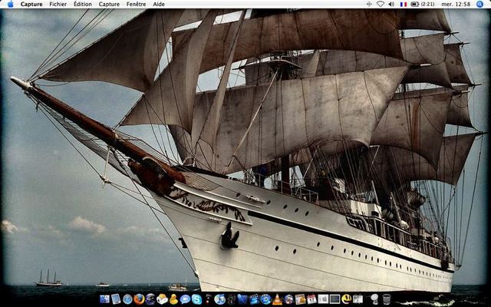Screen dimensions: 491x307
Task: Launch Firefox from the Dock
Action: [139, 299]
